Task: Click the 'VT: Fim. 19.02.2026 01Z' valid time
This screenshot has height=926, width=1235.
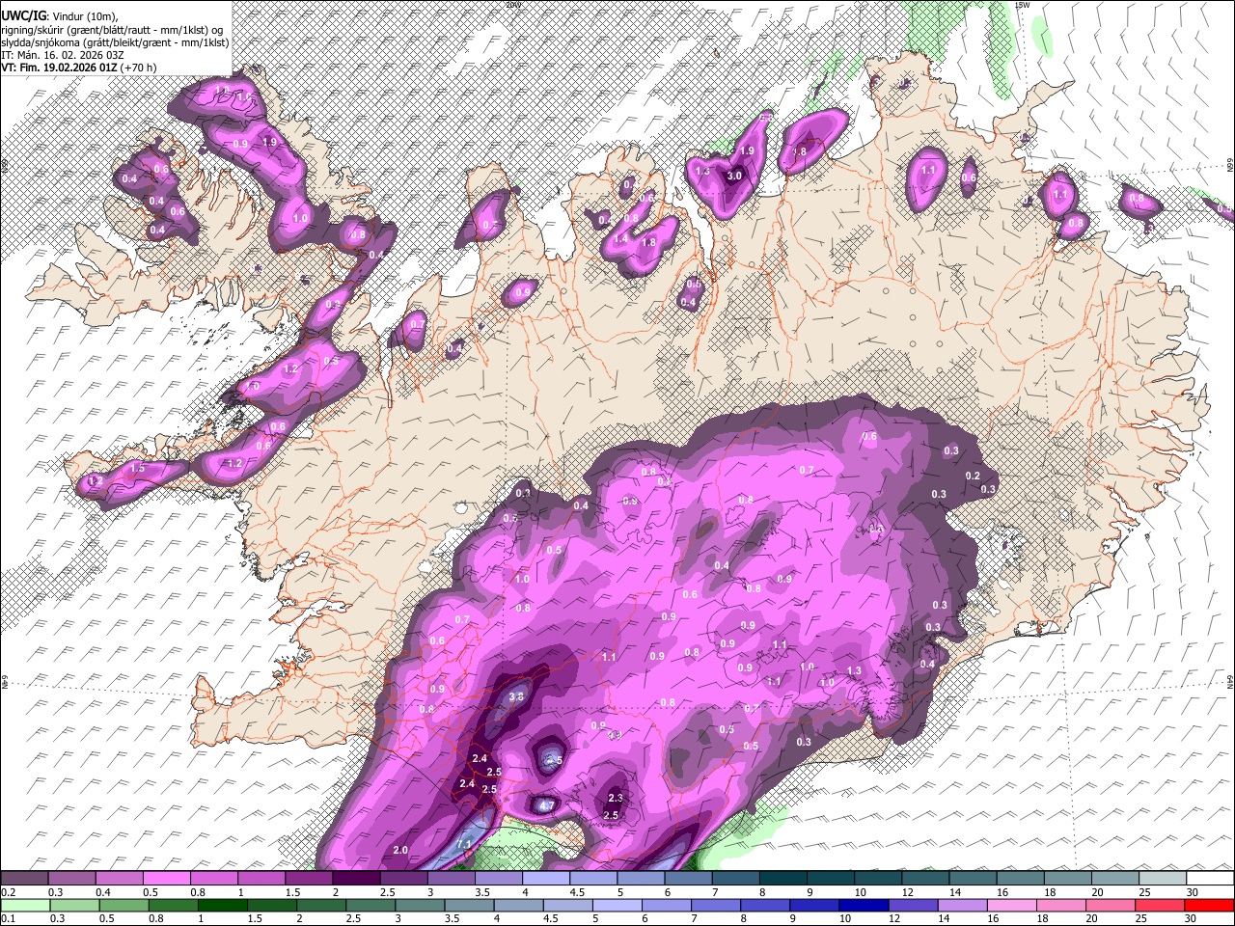Action: coord(60,68)
